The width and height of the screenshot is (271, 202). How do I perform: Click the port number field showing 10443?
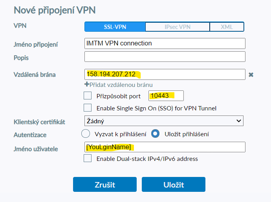[166, 96]
